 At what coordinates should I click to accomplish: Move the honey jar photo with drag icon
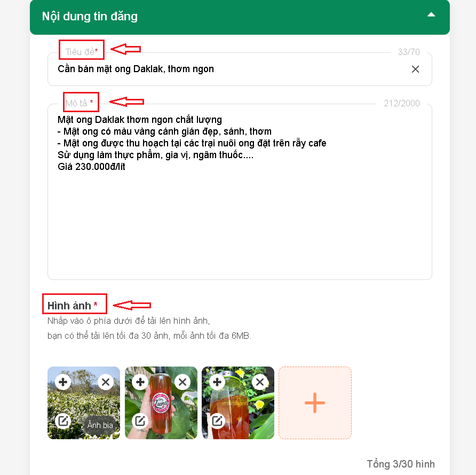tap(217, 381)
